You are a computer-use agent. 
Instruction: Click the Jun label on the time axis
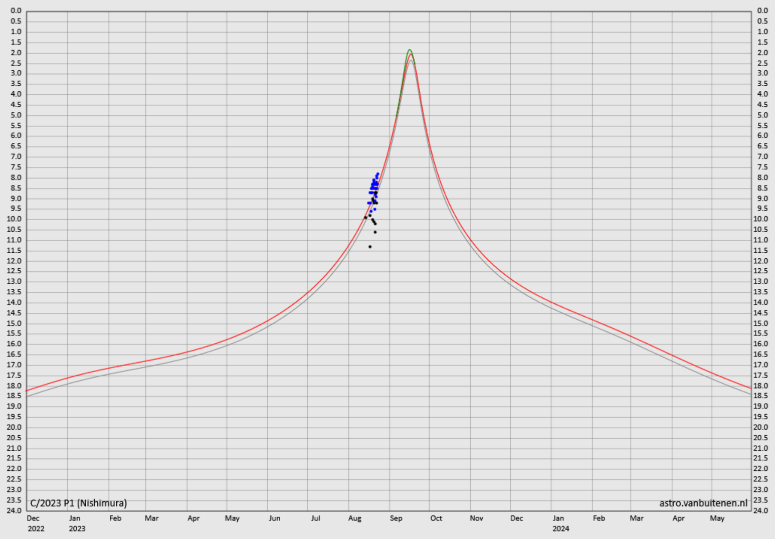click(x=274, y=518)
